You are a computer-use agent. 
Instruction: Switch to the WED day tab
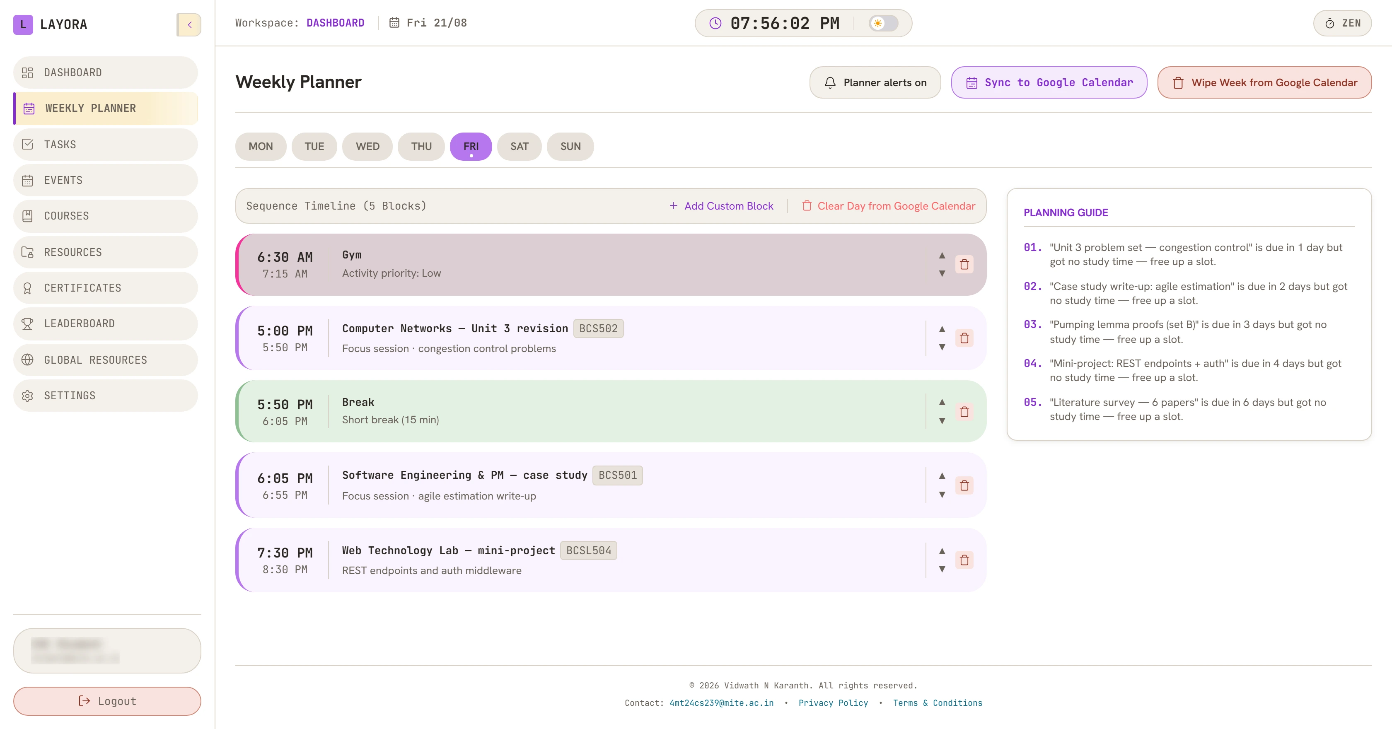pyautogui.click(x=367, y=147)
